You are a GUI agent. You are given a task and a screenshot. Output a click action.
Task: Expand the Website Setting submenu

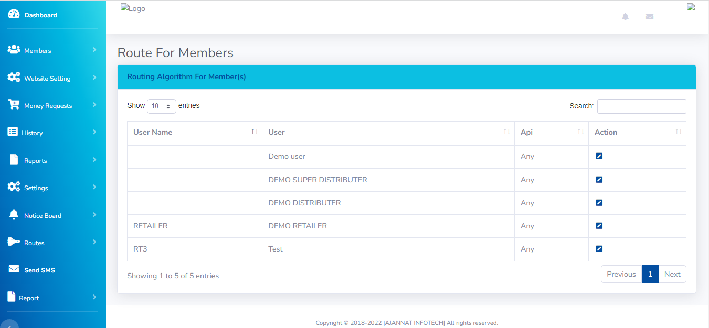tap(52, 78)
